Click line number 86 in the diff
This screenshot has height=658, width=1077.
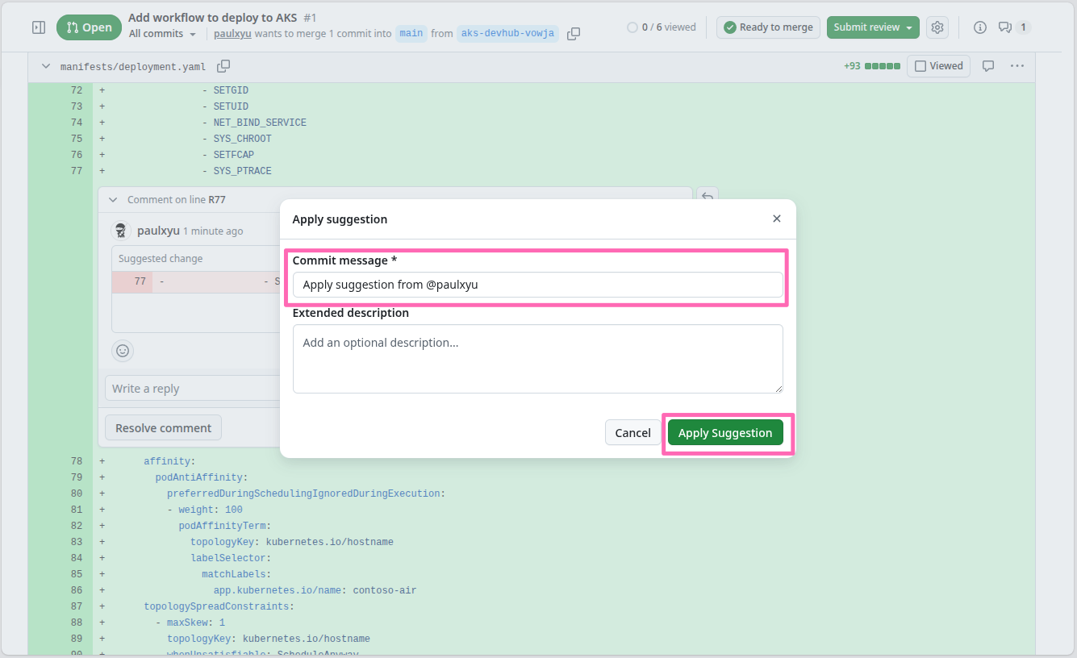pyautogui.click(x=77, y=590)
